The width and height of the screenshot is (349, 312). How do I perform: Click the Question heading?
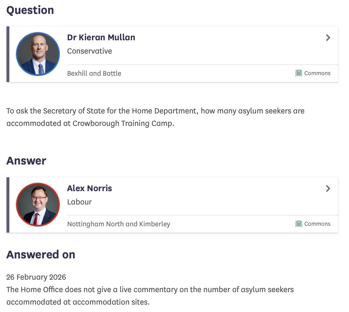click(30, 10)
